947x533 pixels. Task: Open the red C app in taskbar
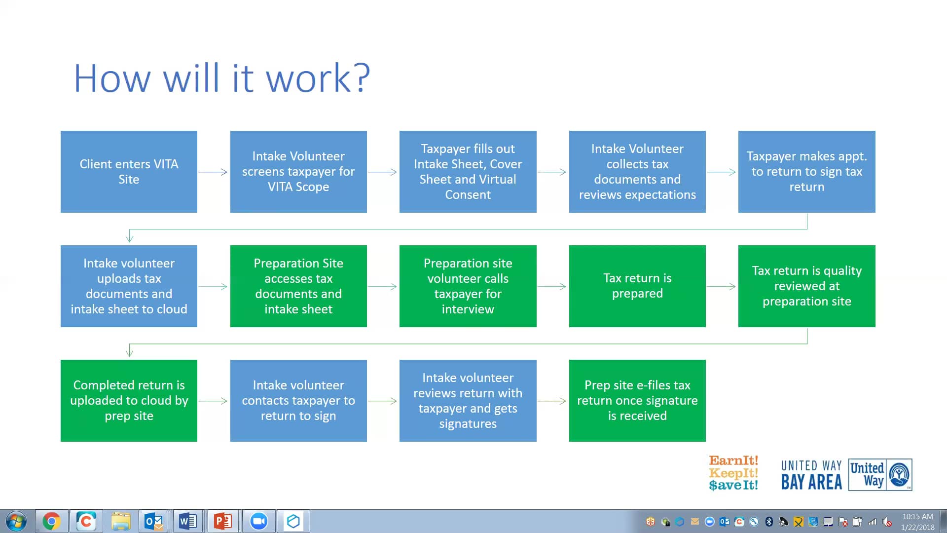click(x=86, y=521)
